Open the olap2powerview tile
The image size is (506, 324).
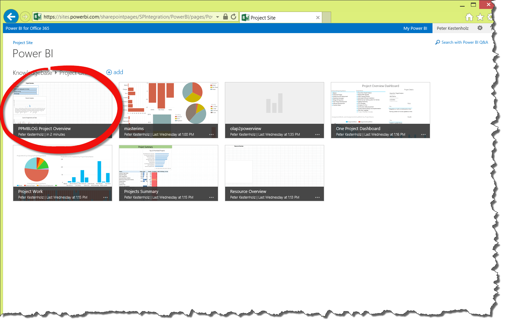point(275,110)
